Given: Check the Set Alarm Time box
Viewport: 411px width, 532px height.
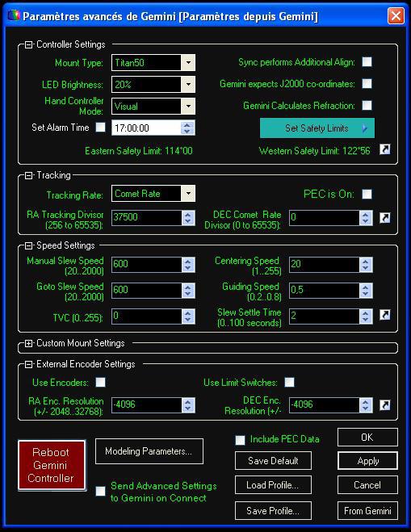Looking at the screenshot, I should 100,128.
